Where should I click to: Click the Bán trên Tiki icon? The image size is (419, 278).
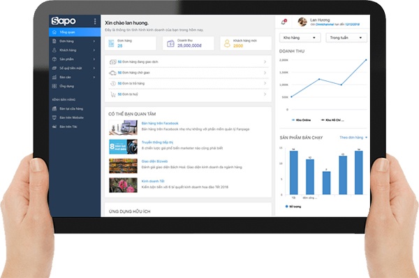[54, 126]
